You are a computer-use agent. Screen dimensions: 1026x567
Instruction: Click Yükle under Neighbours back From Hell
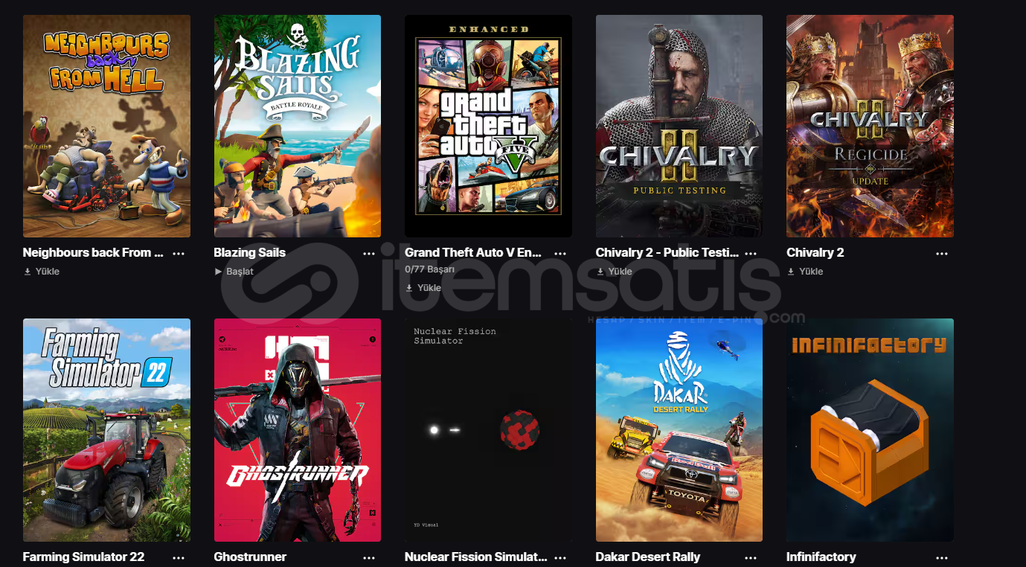42,272
